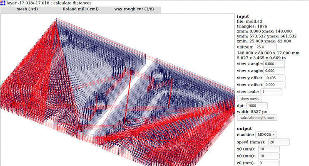
Task: Click the 'input' section heading
Action: coord(243,17)
